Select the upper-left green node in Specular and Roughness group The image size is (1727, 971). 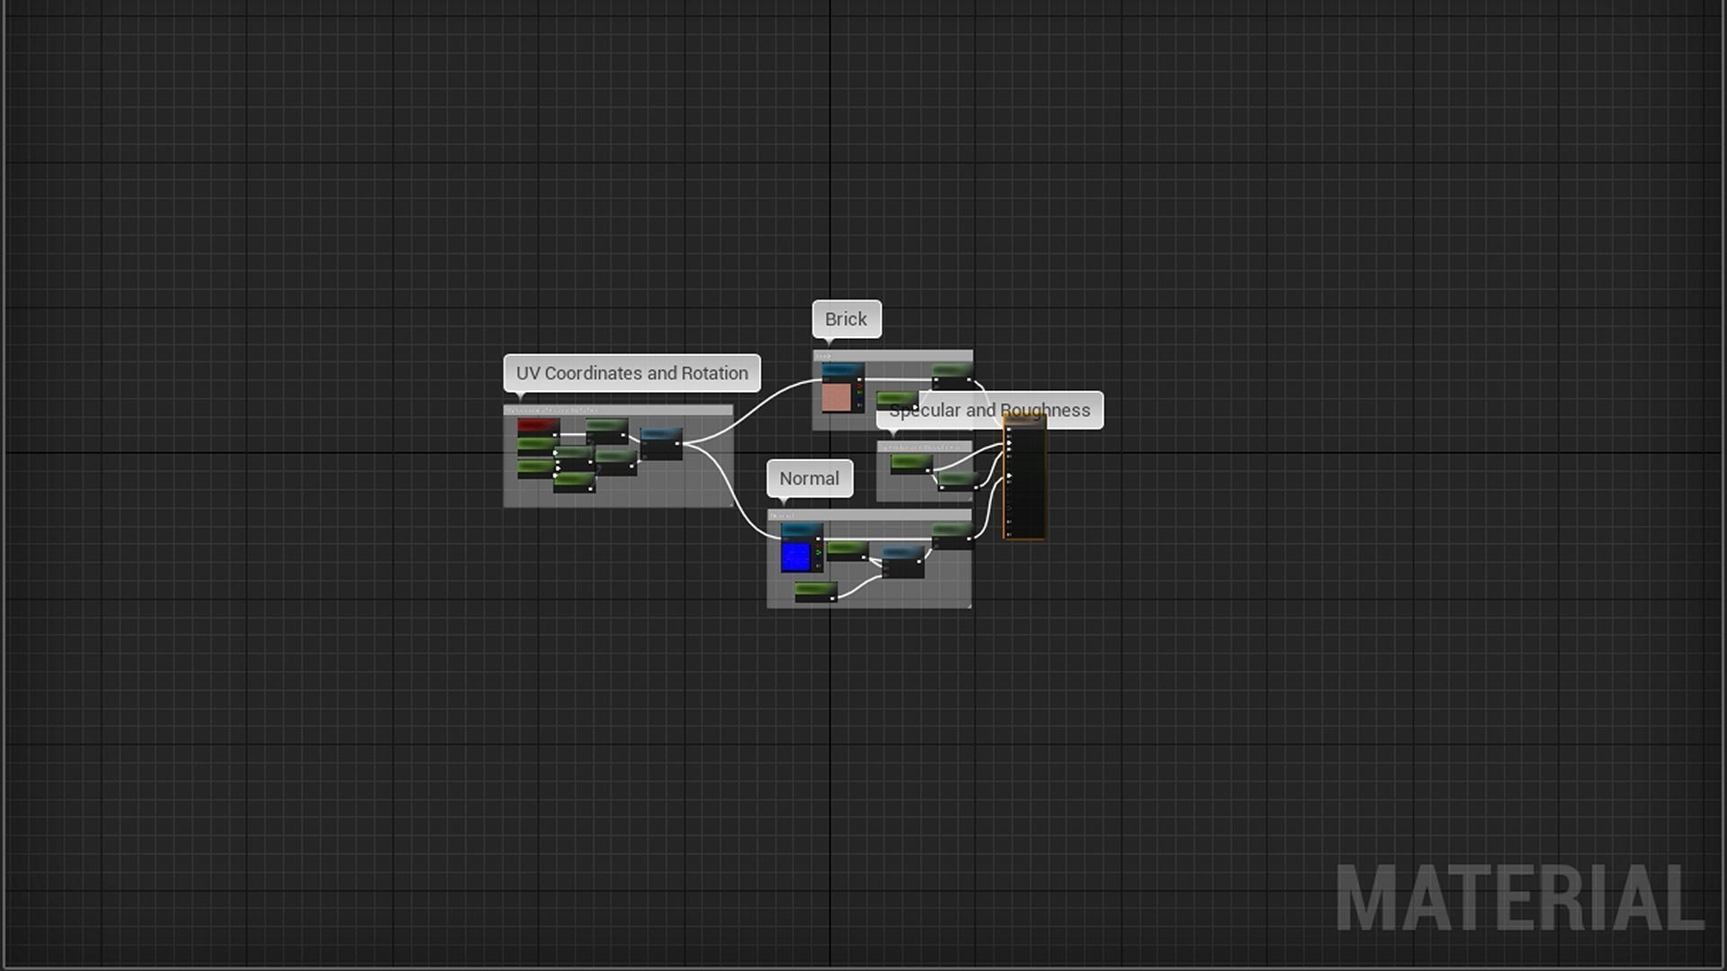click(910, 463)
